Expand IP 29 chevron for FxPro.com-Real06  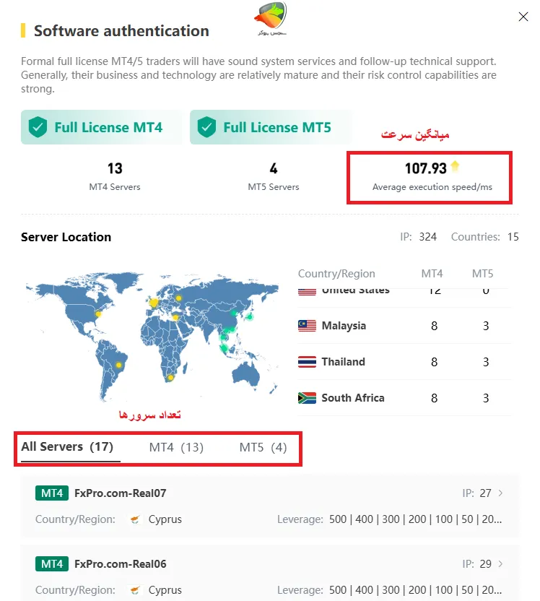(501, 564)
